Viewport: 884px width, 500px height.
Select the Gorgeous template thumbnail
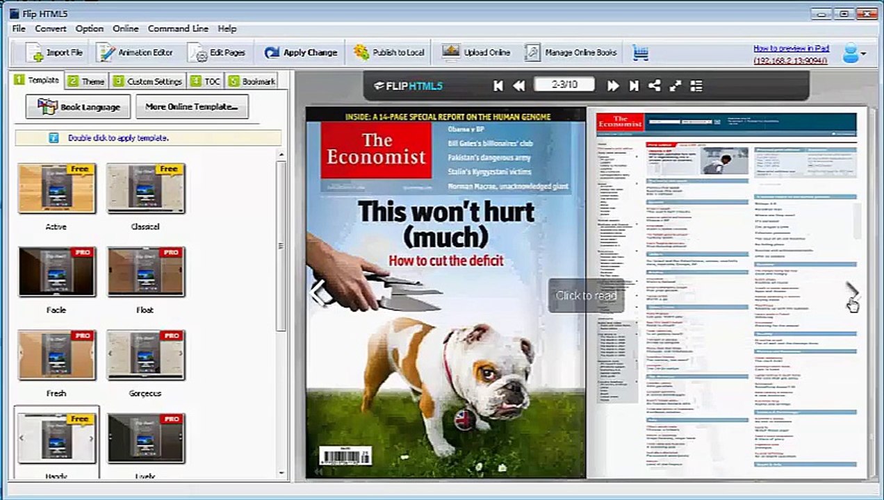pyautogui.click(x=145, y=356)
